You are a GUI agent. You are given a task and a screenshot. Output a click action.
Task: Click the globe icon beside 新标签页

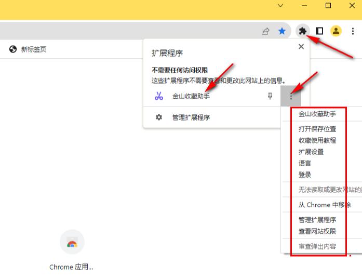13,49
